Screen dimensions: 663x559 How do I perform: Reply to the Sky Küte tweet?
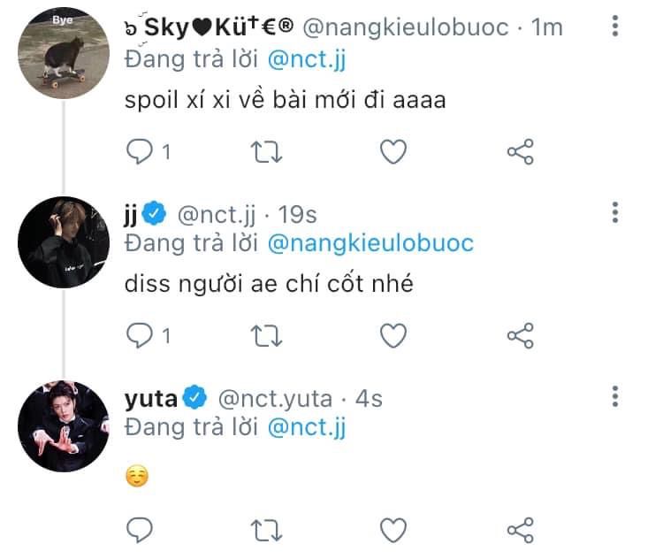coord(141,153)
